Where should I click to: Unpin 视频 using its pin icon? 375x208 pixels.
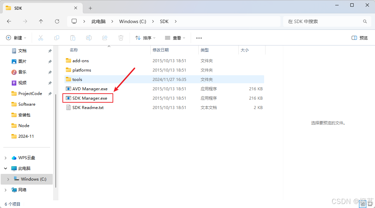(x=50, y=83)
